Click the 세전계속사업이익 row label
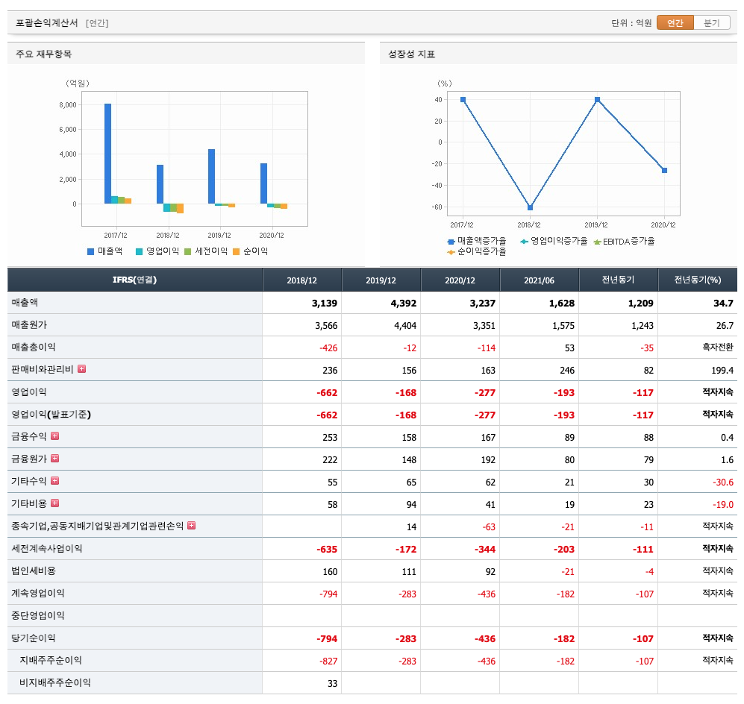This screenshot has height=704, width=744. (x=47, y=548)
